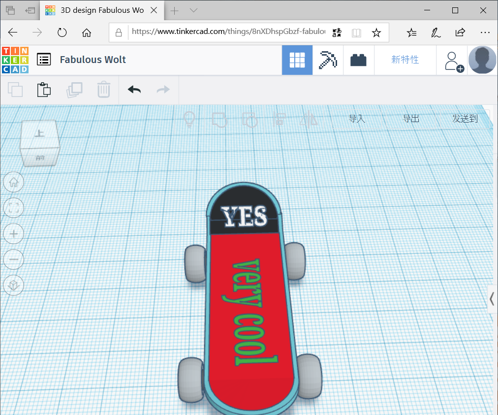Viewport: 498px width, 415px height.
Task: Select the Undo icon in the toolbar
Action: pyautogui.click(x=133, y=90)
